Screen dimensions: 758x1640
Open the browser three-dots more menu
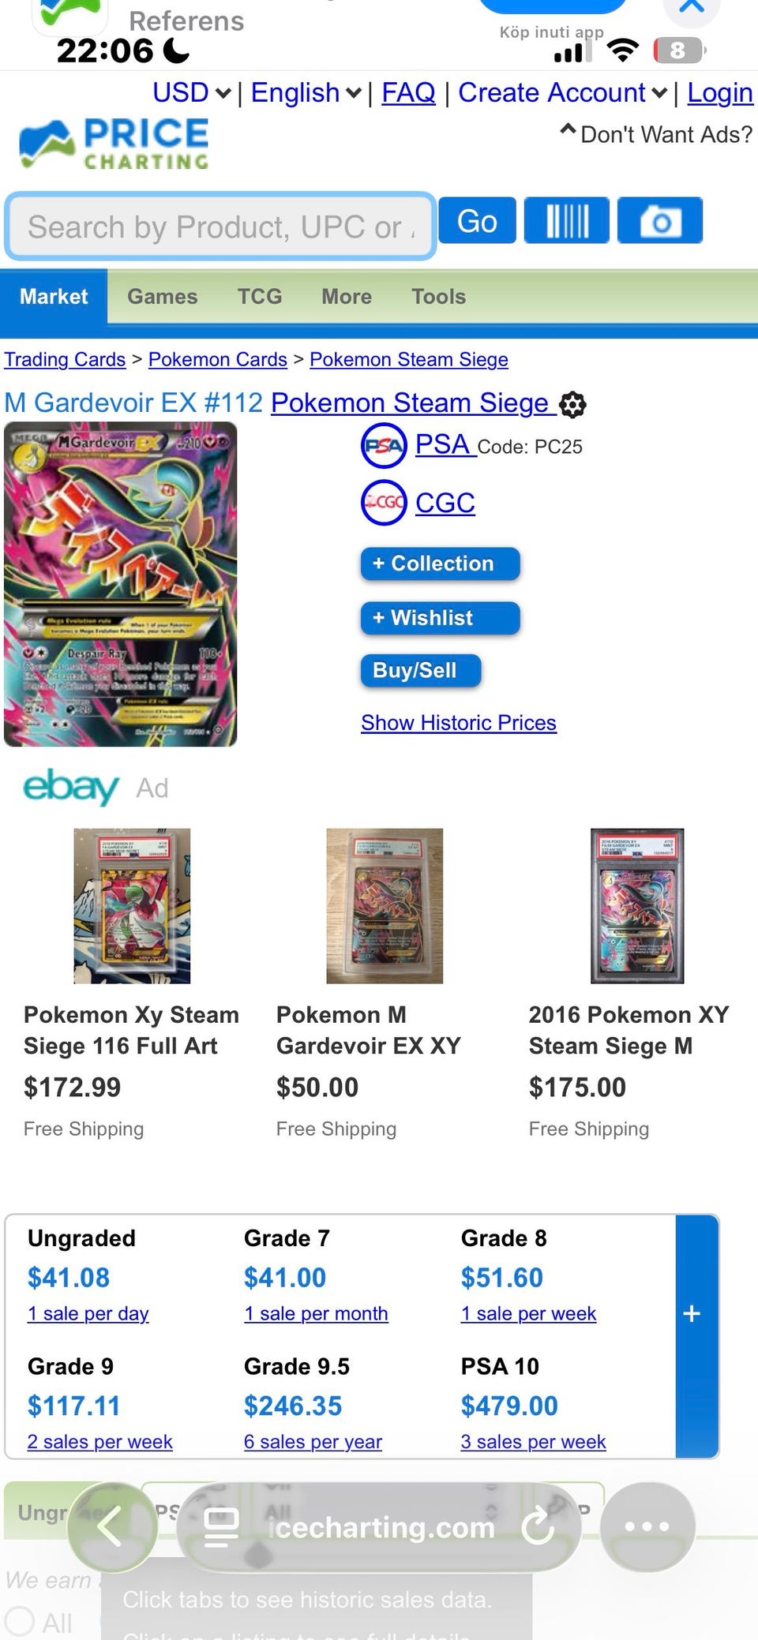pyautogui.click(x=647, y=1526)
